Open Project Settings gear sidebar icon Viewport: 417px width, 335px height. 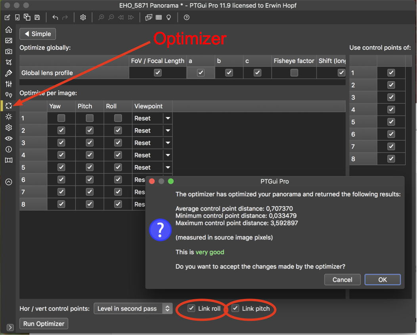(9, 127)
